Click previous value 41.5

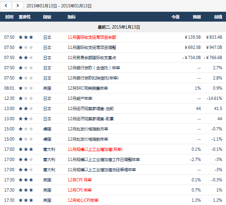pyautogui.click(x=218, y=108)
